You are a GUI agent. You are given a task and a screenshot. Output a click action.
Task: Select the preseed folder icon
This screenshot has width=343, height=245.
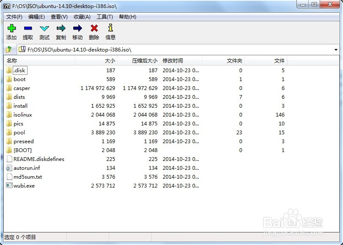pos(9,142)
